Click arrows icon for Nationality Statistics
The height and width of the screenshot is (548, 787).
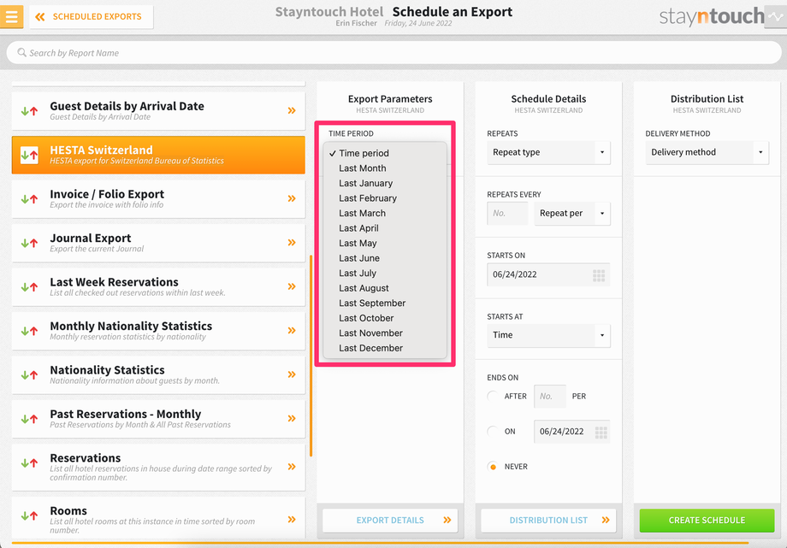29,374
